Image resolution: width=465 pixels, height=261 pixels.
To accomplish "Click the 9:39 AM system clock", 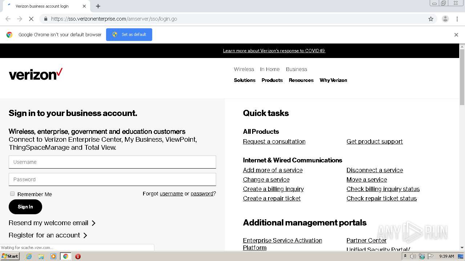I will [446, 256].
